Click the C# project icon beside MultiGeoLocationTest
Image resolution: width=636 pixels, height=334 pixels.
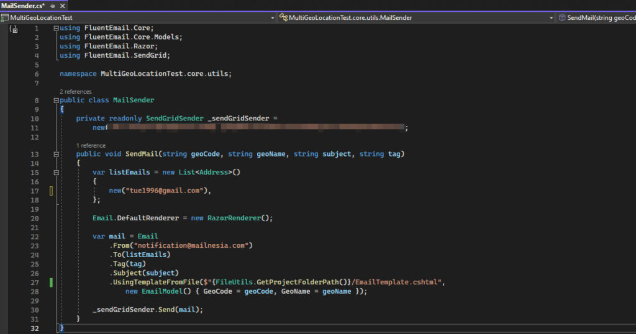point(6,18)
